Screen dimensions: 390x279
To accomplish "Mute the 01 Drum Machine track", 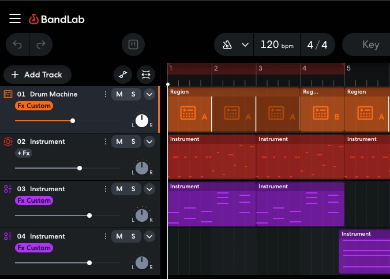I will point(119,94).
